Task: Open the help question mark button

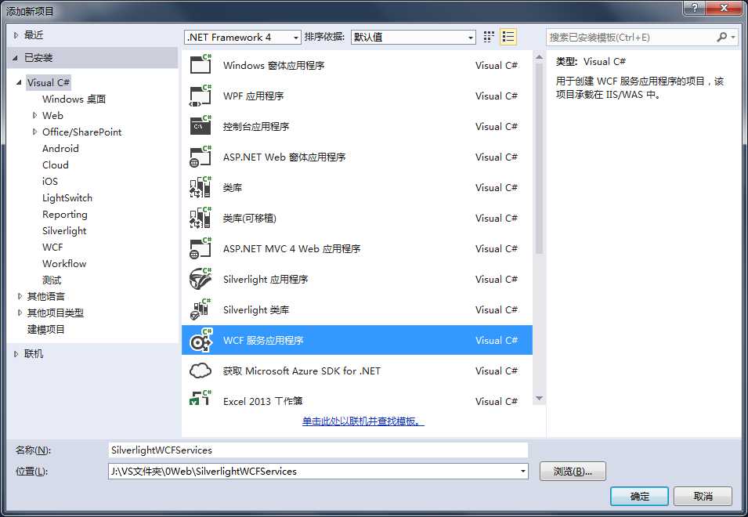Action: click(695, 8)
